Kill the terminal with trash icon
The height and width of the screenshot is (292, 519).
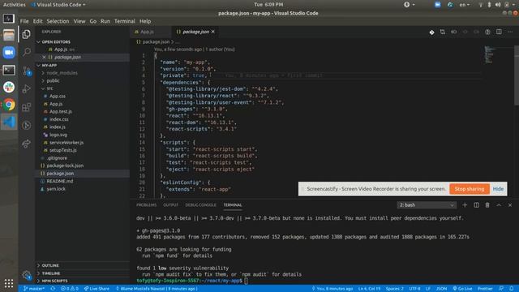[x=487, y=205]
